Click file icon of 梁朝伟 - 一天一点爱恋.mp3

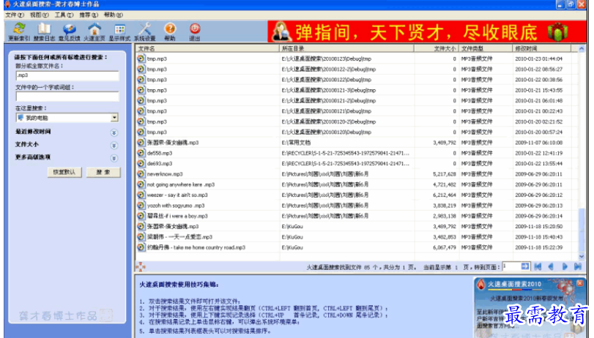141,237
